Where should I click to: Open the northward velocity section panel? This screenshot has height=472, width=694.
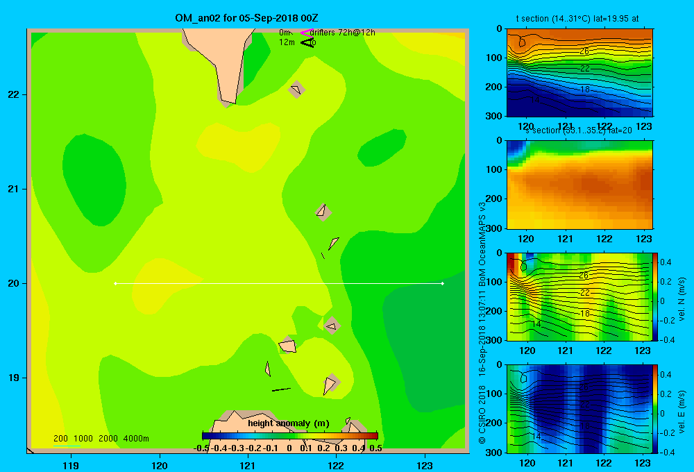tap(579, 296)
